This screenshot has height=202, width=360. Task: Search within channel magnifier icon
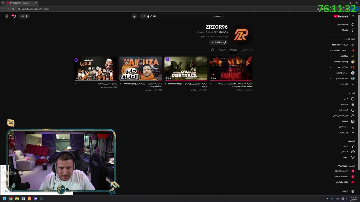[212, 50]
